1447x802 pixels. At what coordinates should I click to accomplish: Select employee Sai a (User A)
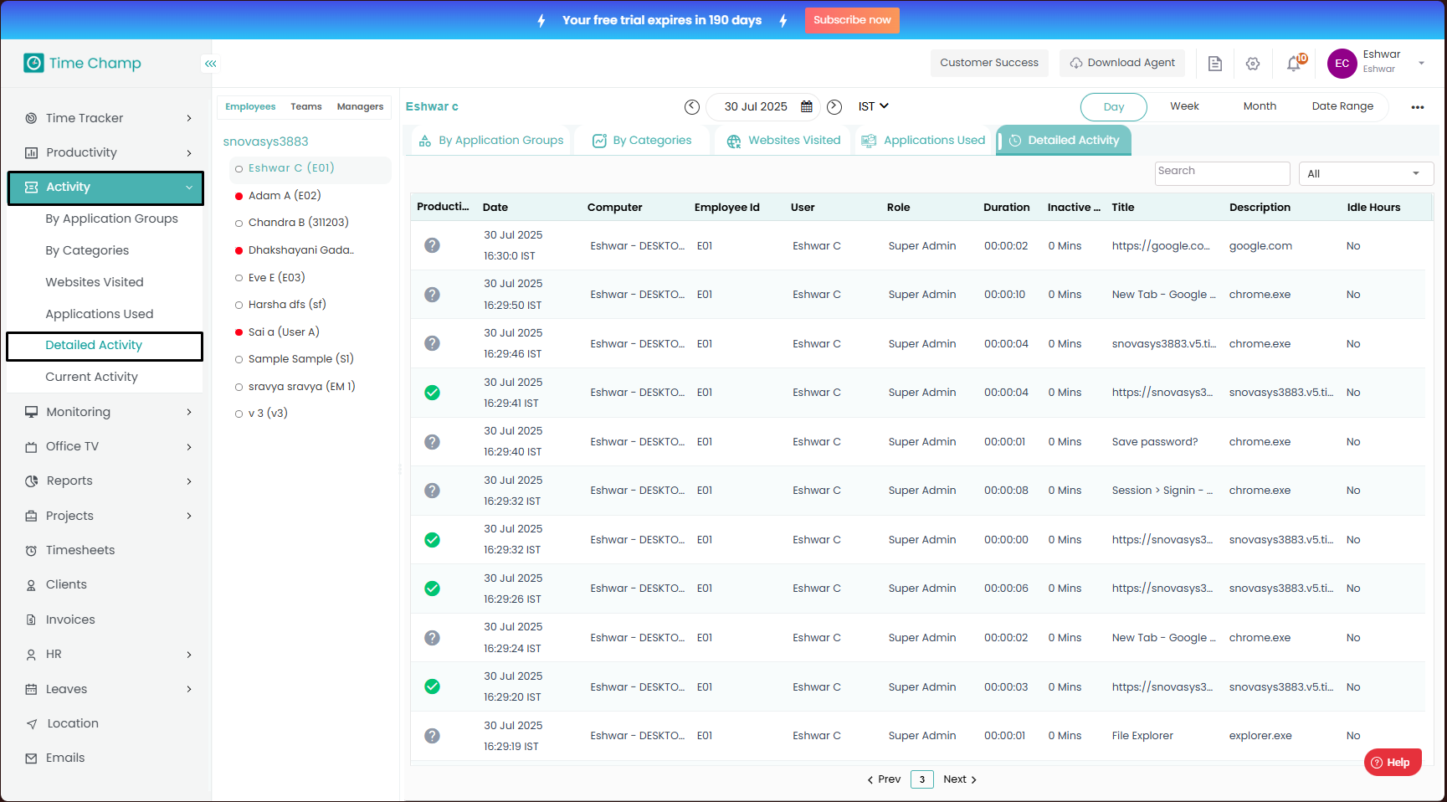284,332
